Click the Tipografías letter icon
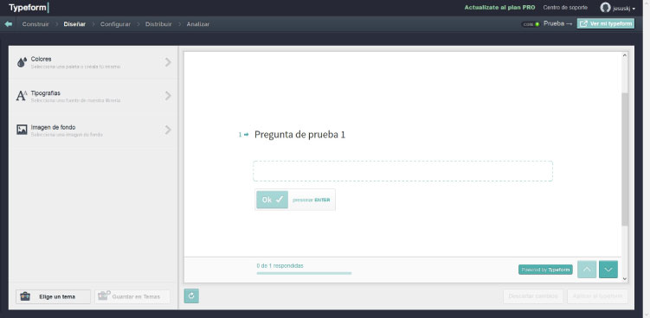Viewport: 650px width, 318px height. tap(22, 96)
